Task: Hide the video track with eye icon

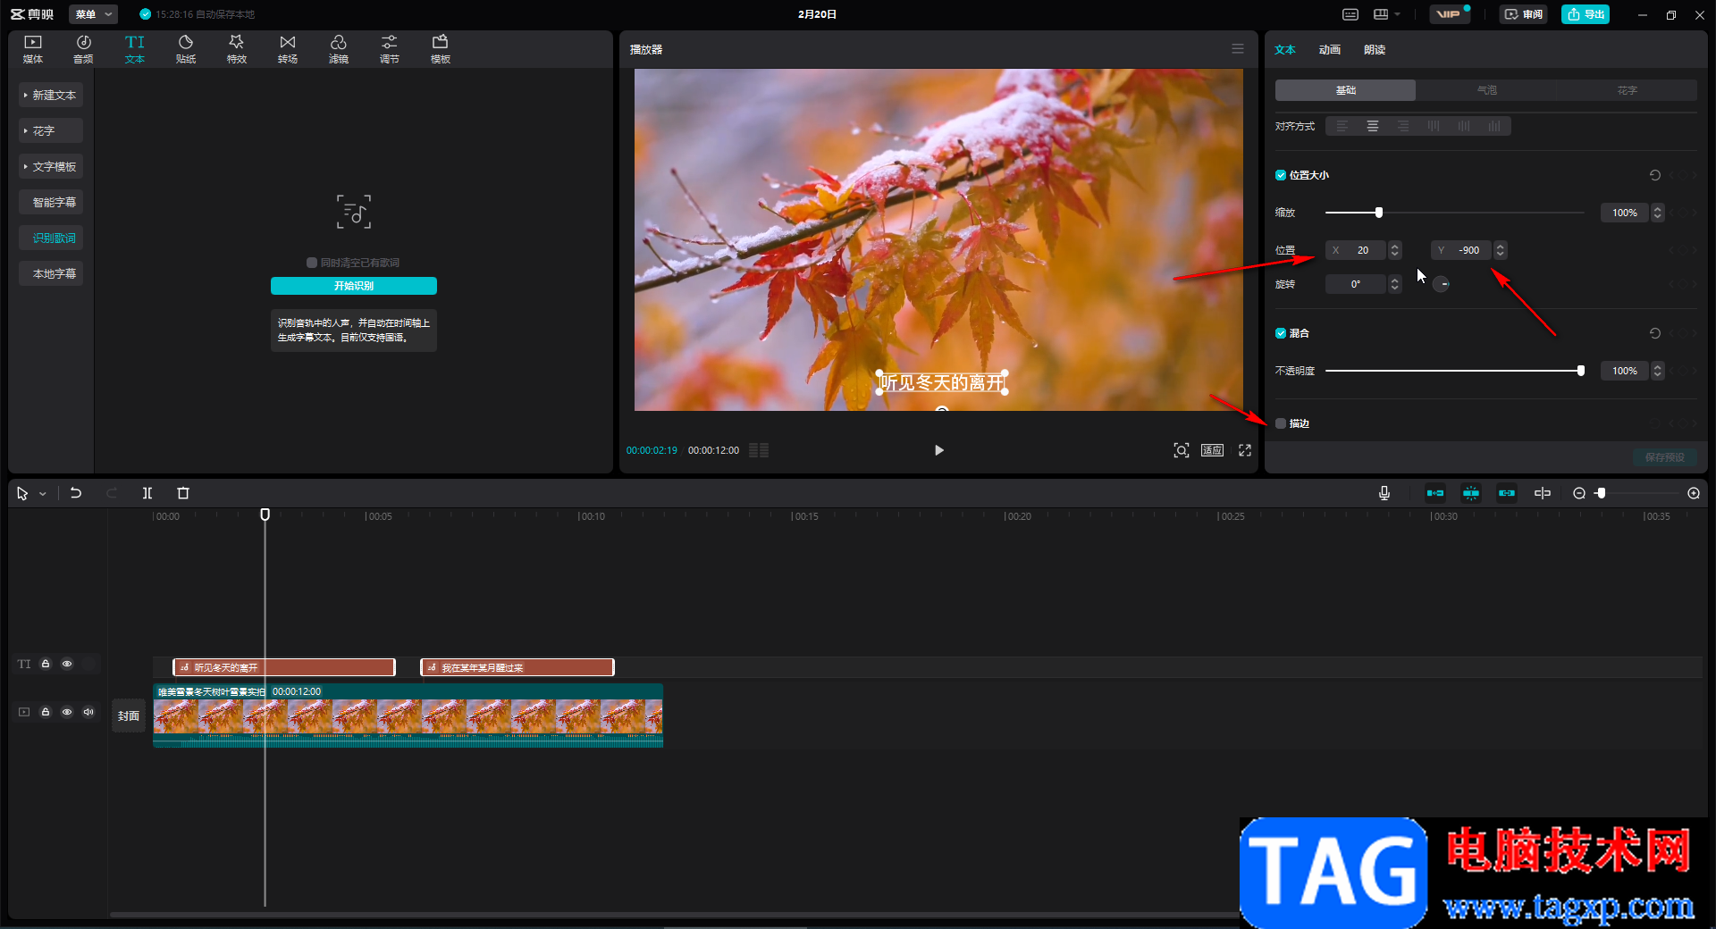Action: pyautogui.click(x=67, y=712)
